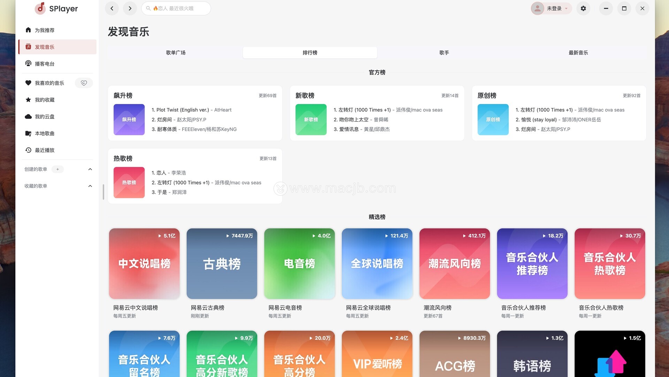Open 本地歌曲 folder music icon
Screen dimensions: 669x377
tap(28, 133)
